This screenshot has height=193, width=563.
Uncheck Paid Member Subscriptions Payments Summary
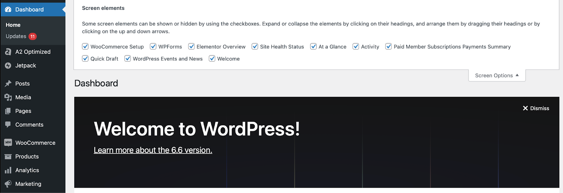click(x=388, y=46)
